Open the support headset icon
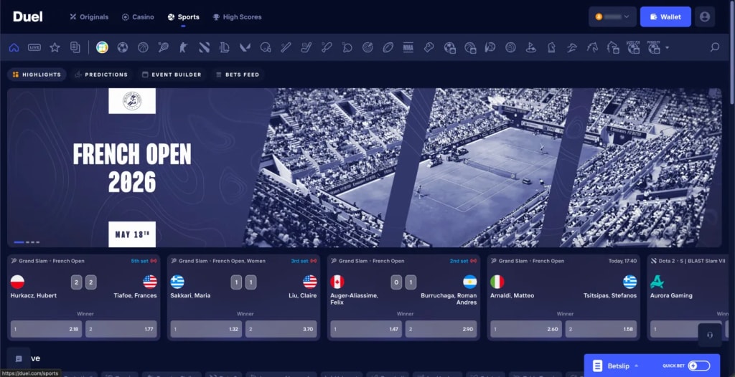Viewport: 735px width, 377px height. [710, 335]
